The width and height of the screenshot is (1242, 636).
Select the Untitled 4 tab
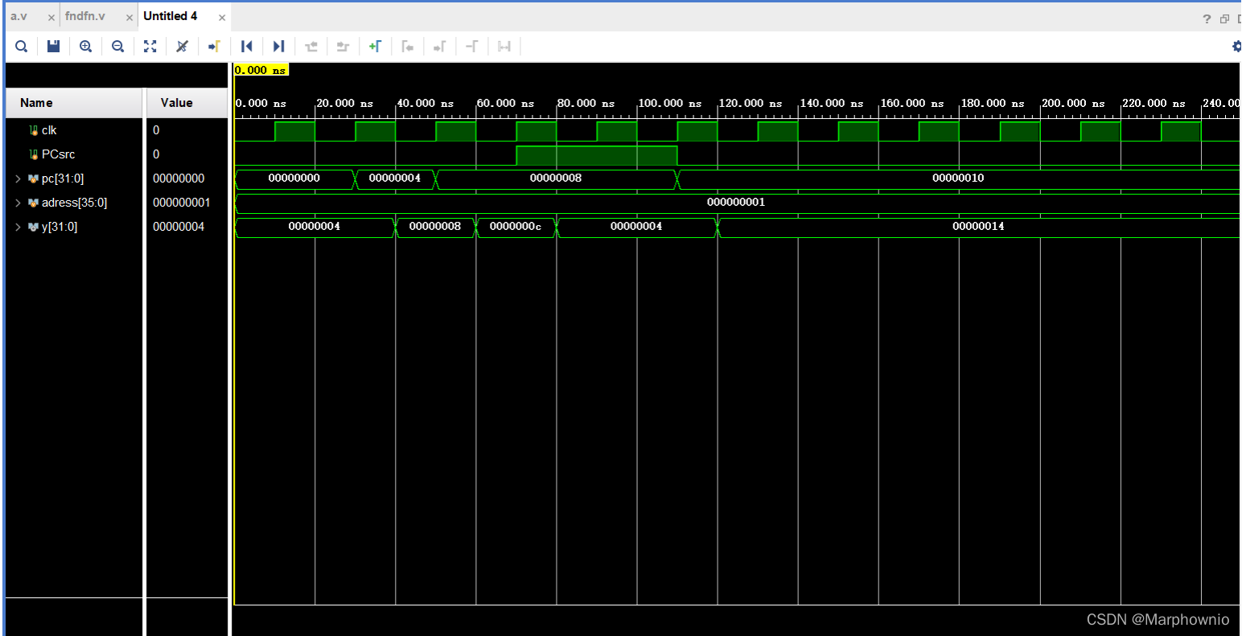point(171,16)
